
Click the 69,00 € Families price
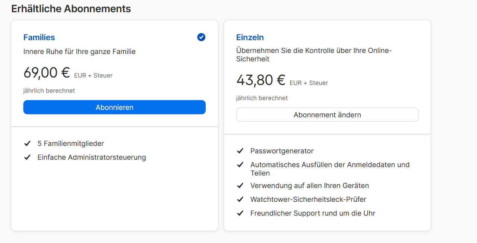tap(47, 72)
